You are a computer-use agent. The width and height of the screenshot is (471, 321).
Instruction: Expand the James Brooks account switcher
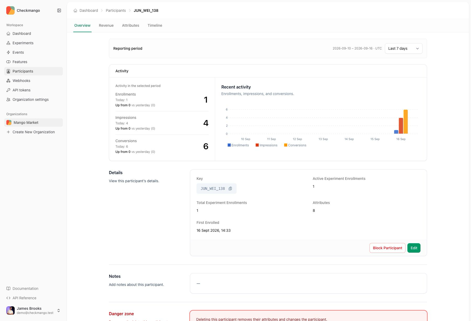[59, 311]
